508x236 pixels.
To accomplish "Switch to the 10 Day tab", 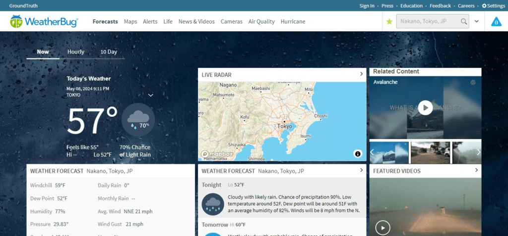I will coord(109,52).
